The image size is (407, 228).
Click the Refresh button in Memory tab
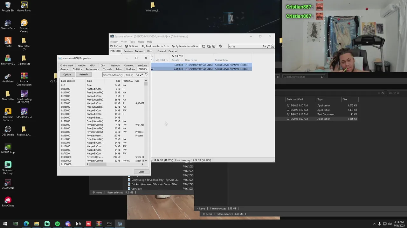84,75
